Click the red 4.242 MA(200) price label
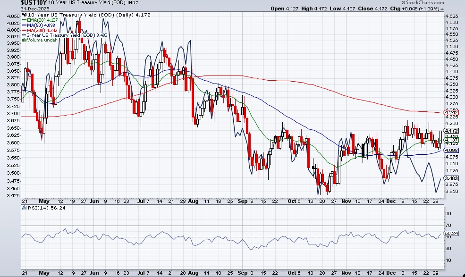465x277 pixels. 452,112
